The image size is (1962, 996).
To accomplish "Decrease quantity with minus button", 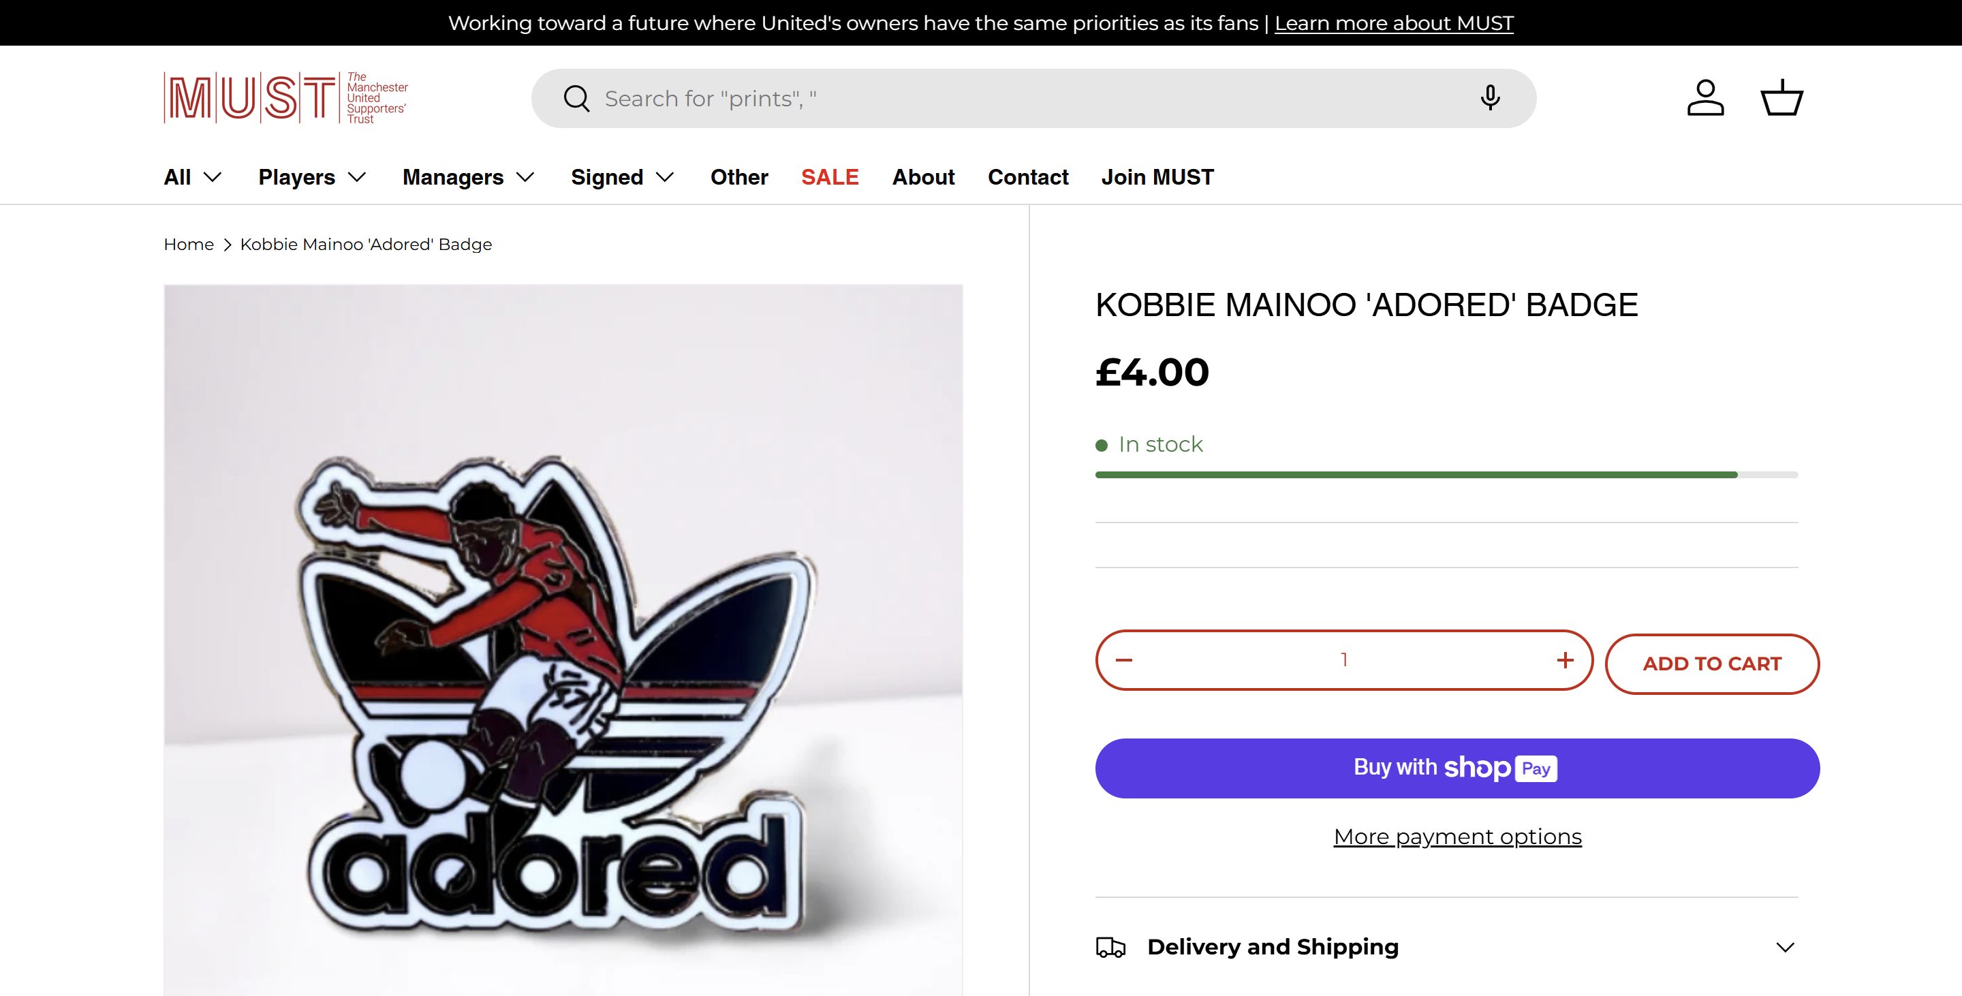I will tap(1124, 660).
